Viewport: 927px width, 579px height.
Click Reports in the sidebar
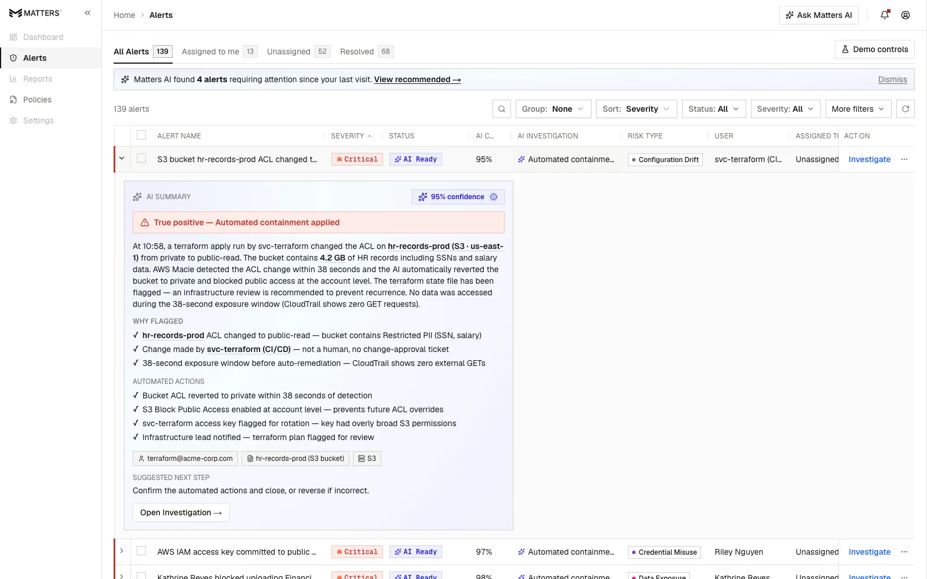click(51, 79)
